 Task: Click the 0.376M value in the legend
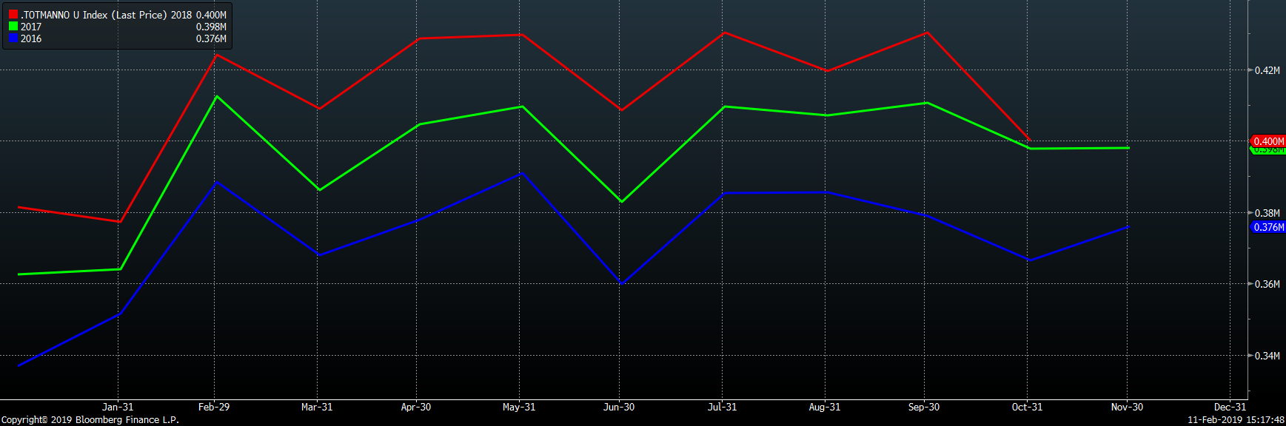(211, 38)
